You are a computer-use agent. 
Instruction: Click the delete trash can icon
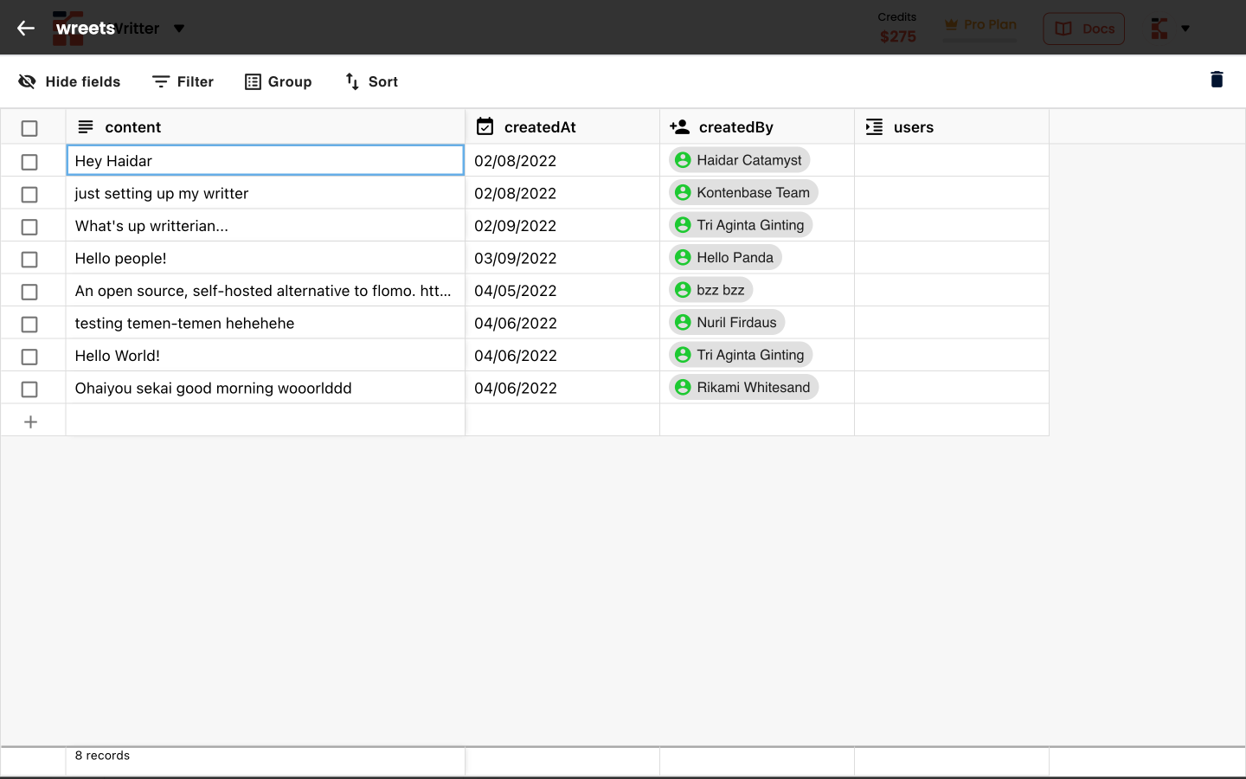click(x=1217, y=80)
